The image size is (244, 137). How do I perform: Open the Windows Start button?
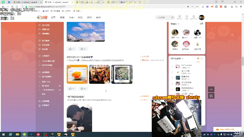tap(3, 134)
